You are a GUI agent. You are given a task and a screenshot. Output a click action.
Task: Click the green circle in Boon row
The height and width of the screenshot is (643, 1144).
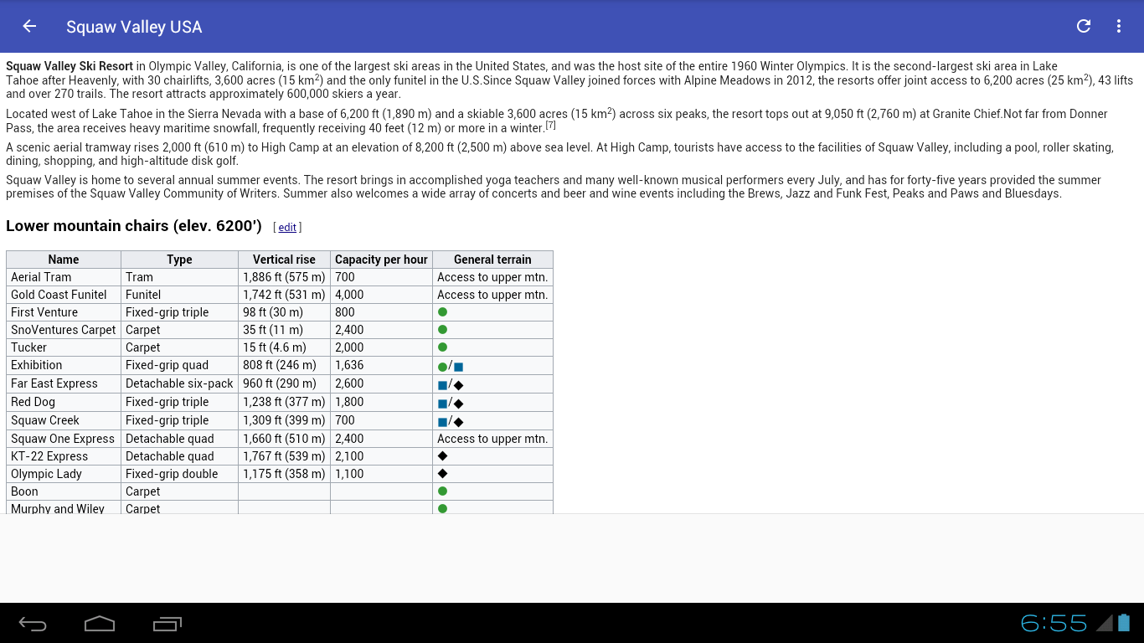442,491
